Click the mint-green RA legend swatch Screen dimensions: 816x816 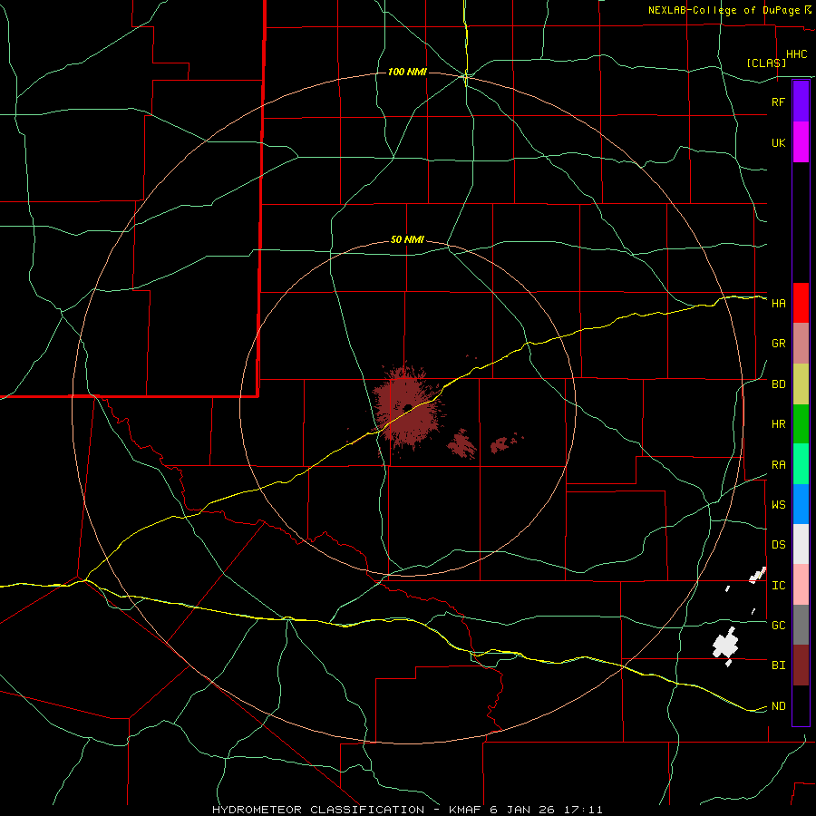801,464
